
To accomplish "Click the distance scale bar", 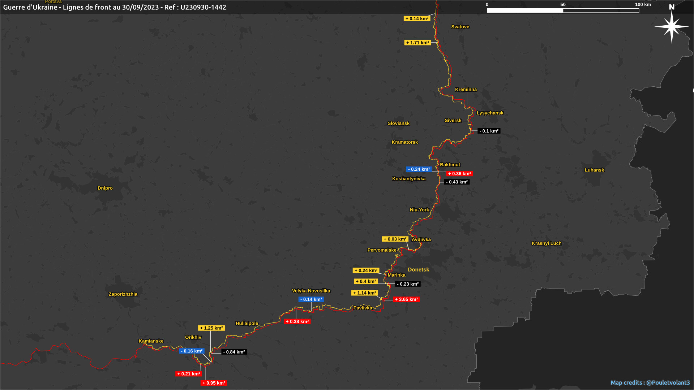I will 563,10.
